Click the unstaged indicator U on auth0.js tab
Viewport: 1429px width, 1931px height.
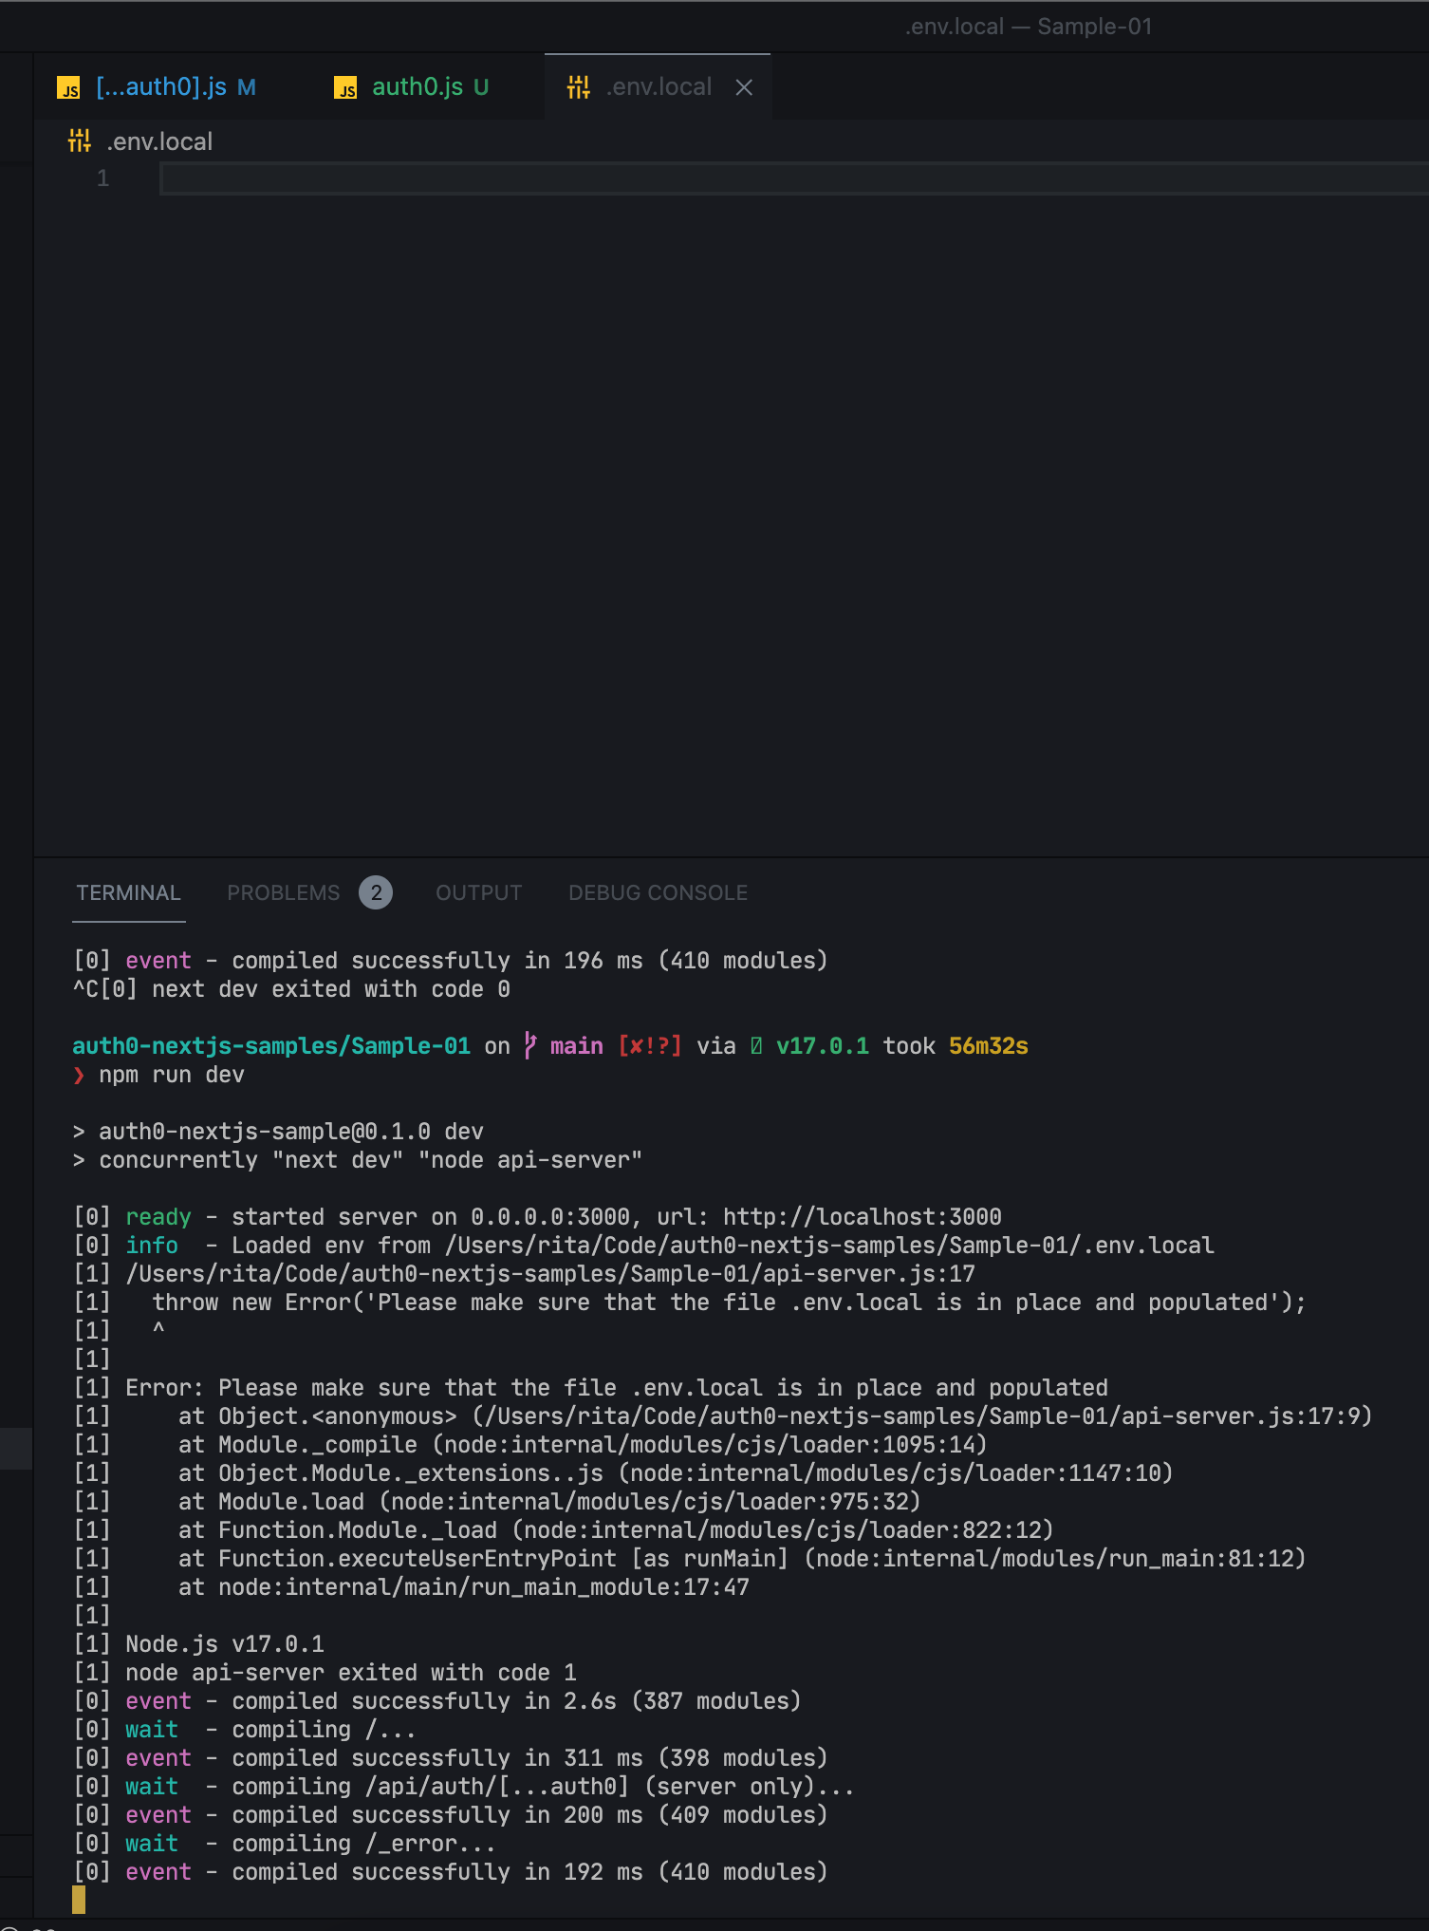tap(482, 86)
